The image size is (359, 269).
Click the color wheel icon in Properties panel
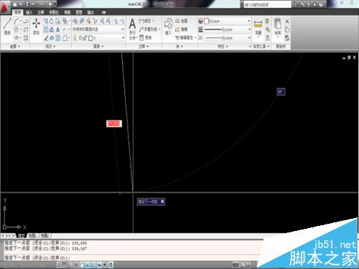tap(200, 21)
